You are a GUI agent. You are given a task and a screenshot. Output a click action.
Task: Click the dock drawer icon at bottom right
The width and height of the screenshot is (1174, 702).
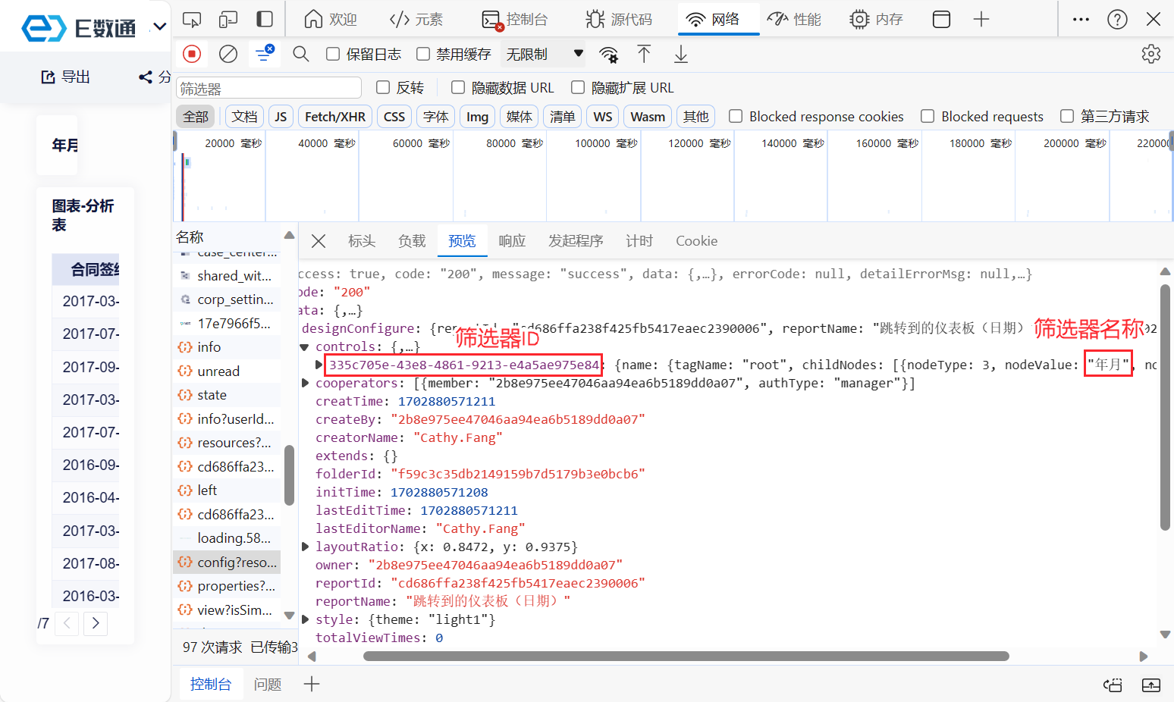coord(1113,685)
